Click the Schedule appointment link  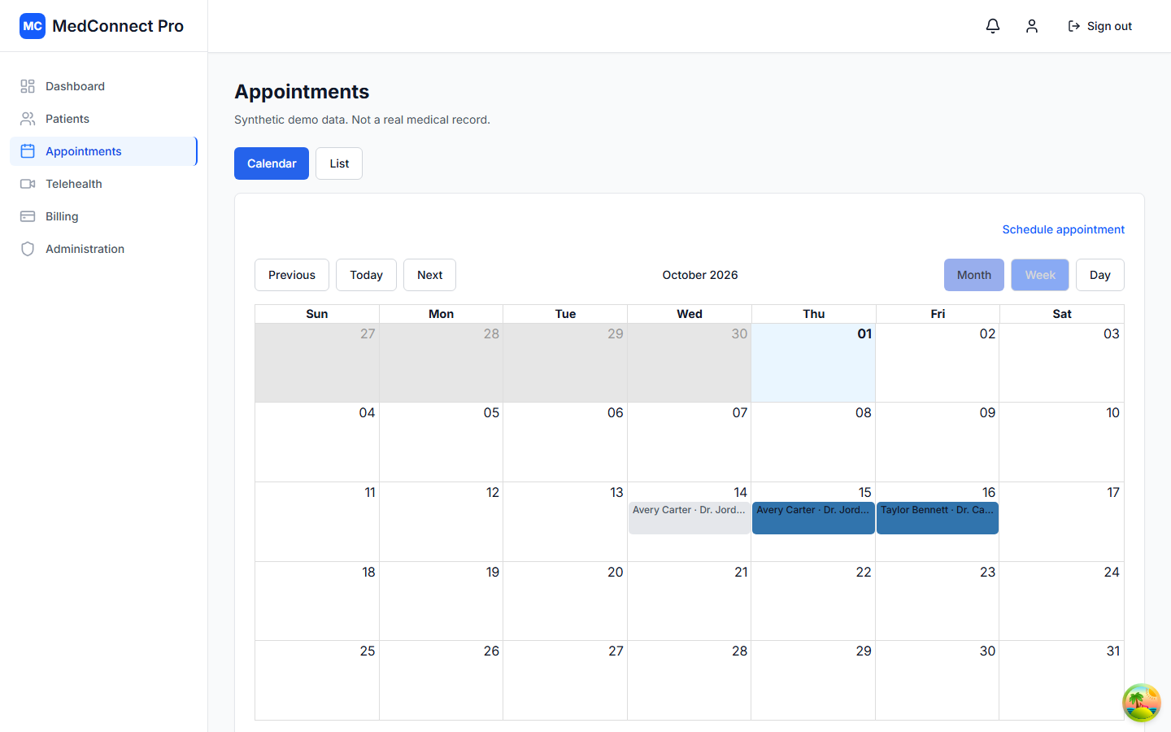click(x=1064, y=229)
